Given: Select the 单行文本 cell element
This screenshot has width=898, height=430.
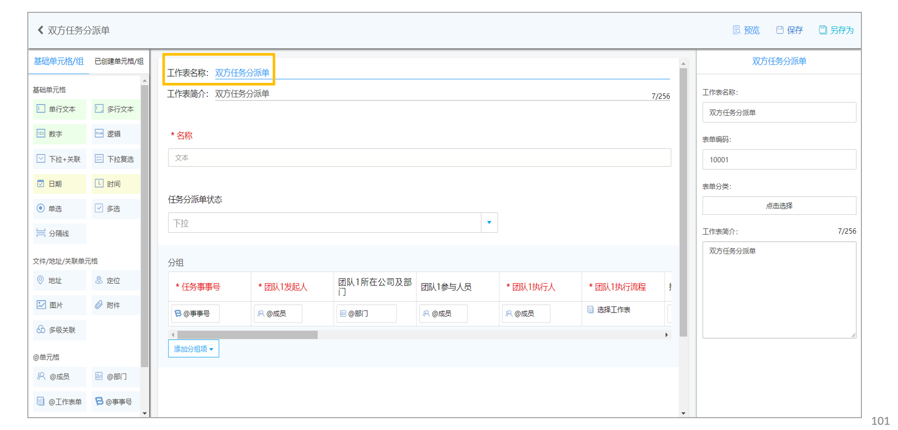Looking at the screenshot, I should [x=60, y=109].
